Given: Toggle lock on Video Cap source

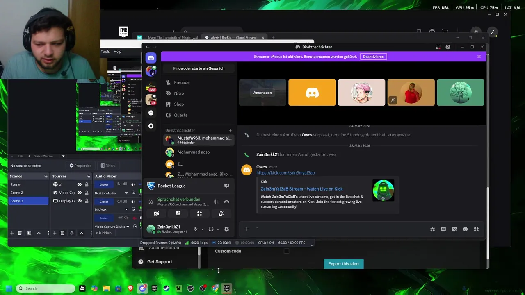Looking at the screenshot, I should coord(87,193).
